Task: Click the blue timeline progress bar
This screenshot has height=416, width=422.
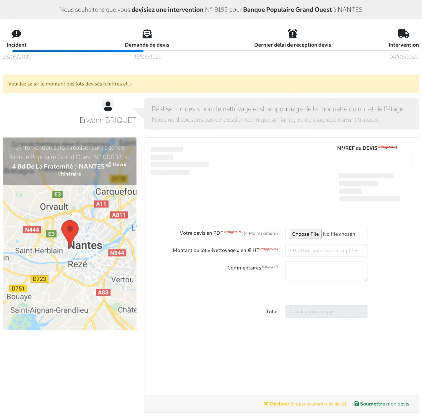Action: [78, 51]
